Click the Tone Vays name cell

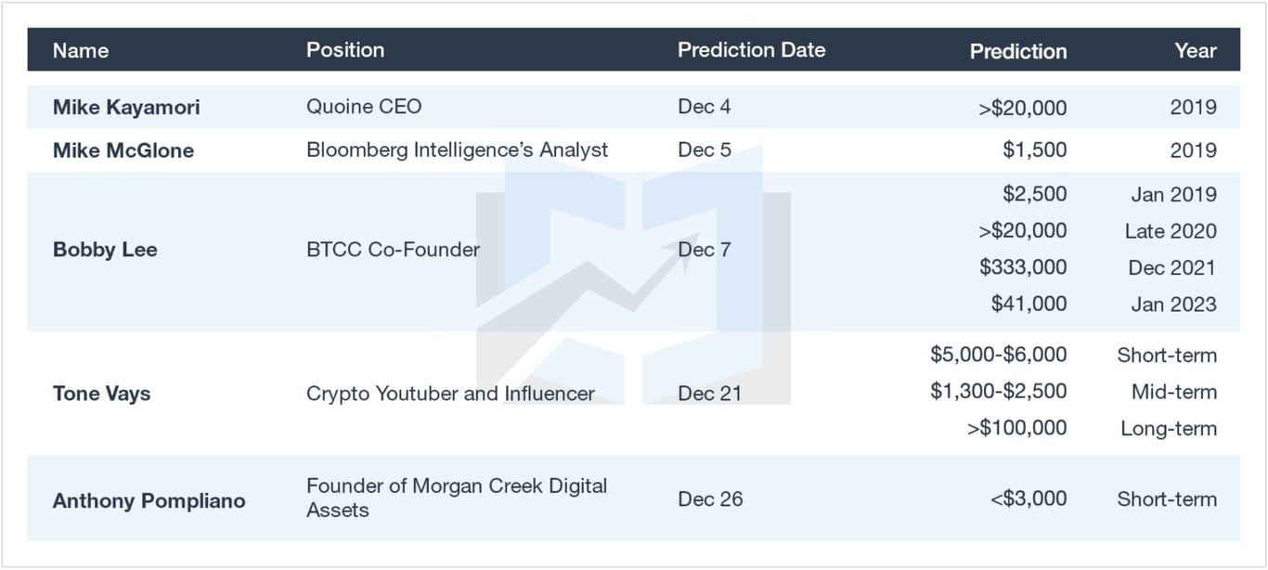pos(101,394)
